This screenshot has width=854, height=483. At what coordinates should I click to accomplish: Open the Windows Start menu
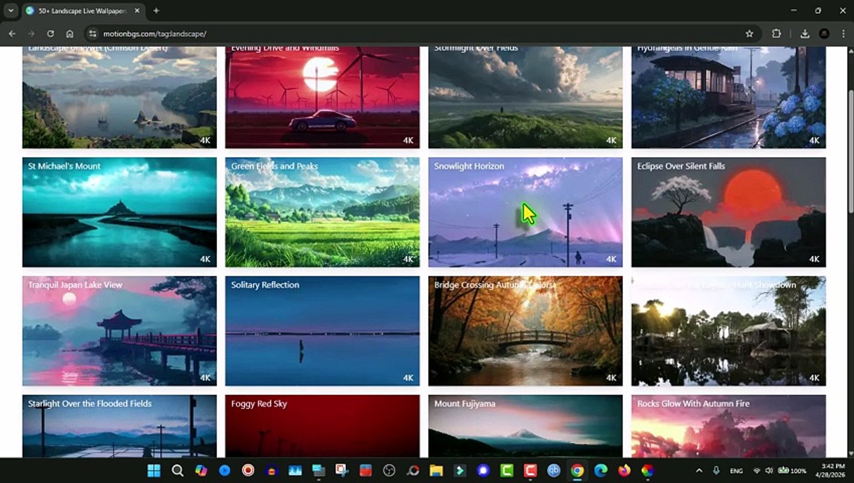(154, 470)
